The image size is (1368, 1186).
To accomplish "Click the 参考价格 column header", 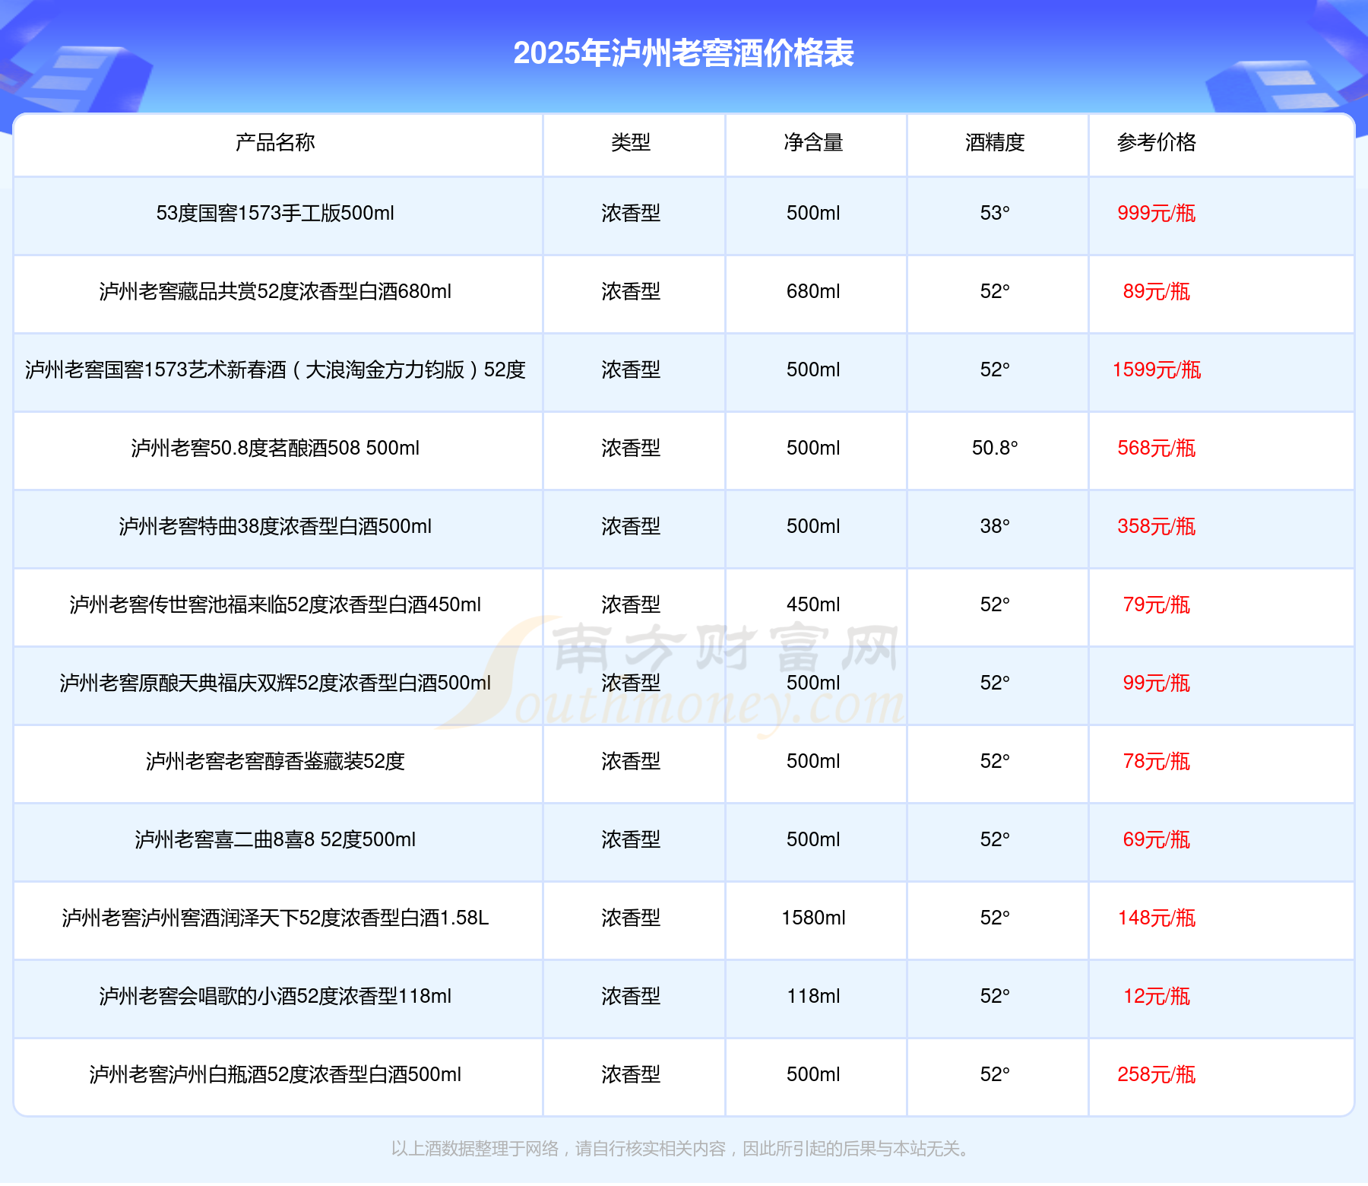I will 1156,142.
